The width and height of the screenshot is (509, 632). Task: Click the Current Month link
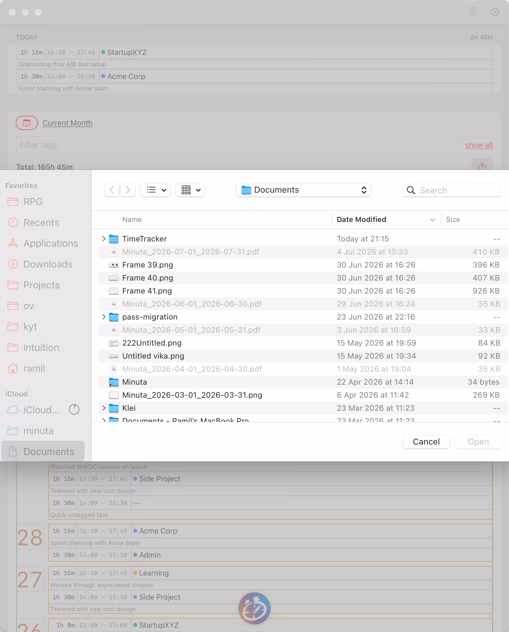tap(68, 123)
